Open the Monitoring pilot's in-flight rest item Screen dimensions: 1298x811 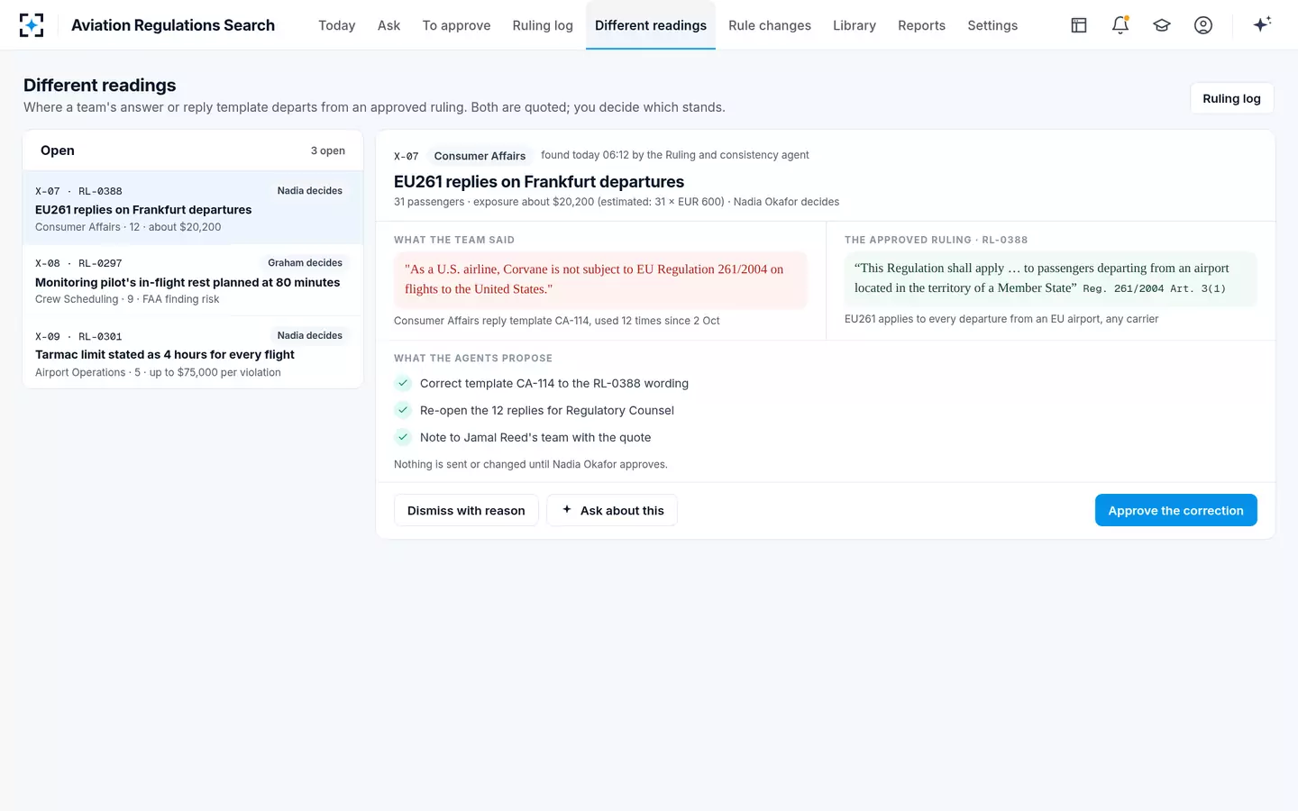(x=193, y=280)
